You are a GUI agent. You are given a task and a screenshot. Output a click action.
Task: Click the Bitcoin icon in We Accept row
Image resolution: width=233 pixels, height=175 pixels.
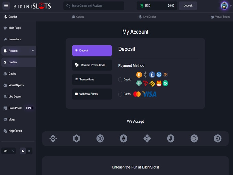[171, 138]
